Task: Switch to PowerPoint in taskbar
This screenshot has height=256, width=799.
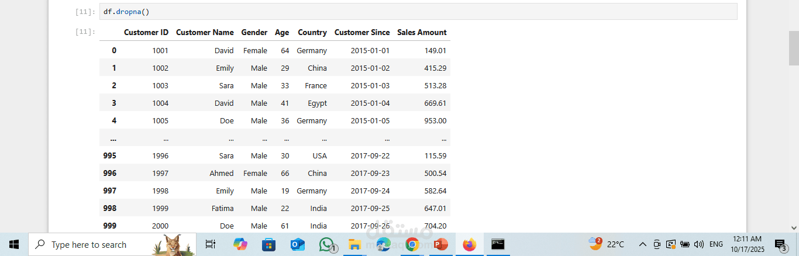Action: 440,244
